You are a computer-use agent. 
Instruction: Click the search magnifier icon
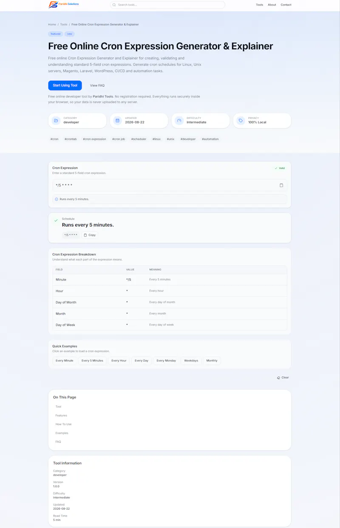tap(114, 5)
